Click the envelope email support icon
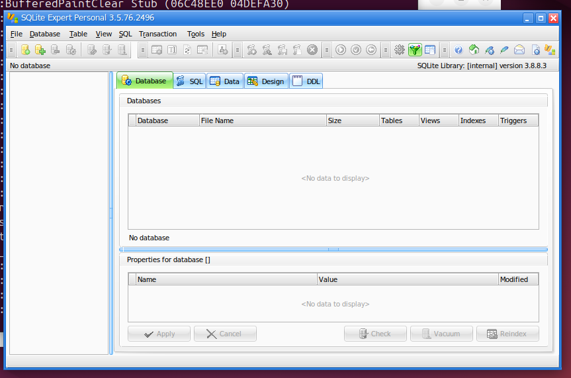571x378 pixels. tap(519, 50)
